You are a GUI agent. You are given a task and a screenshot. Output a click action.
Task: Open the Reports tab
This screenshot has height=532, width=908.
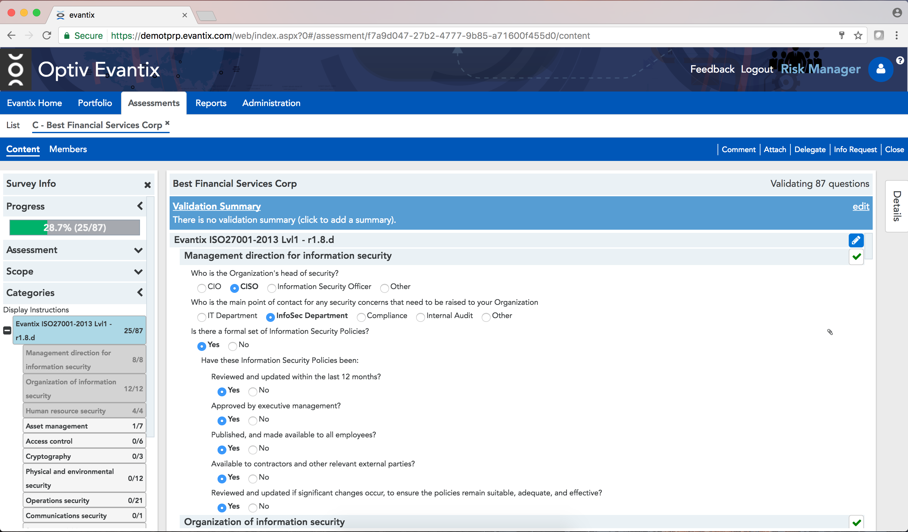pyautogui.click(x=211, y=103)
